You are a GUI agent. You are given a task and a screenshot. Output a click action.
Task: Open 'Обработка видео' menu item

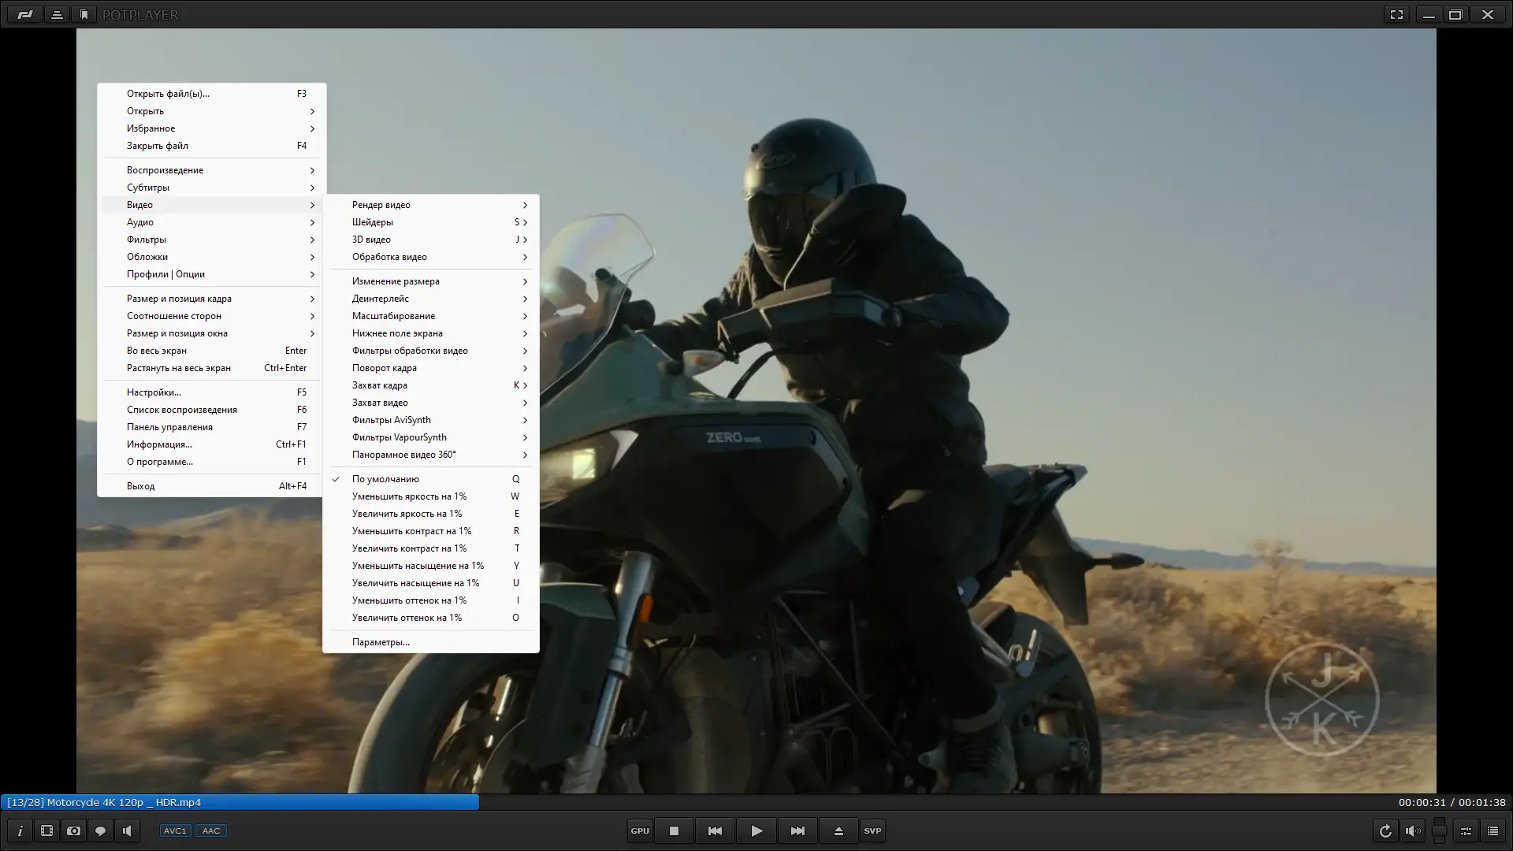point(389,257)
